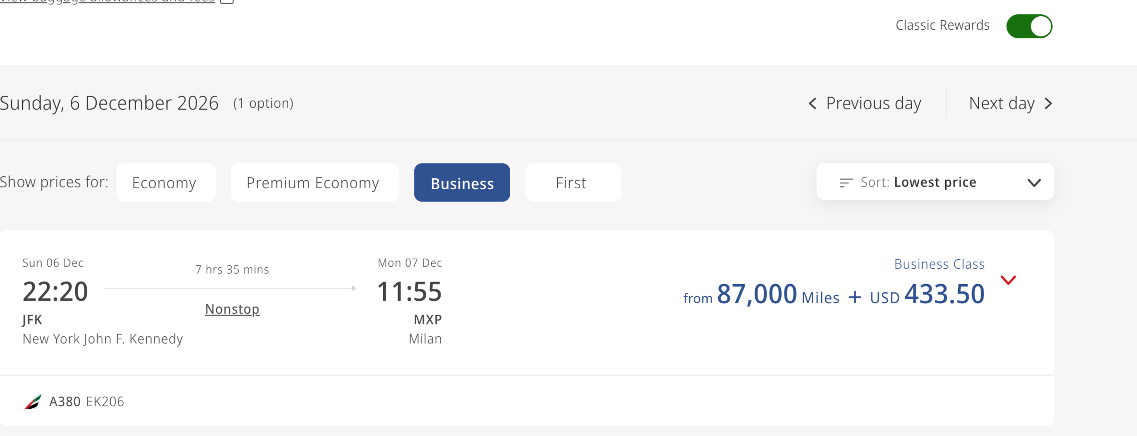Click the Previous day left chevron
This screenshot has width=1137, height=436.
[812, 103]
